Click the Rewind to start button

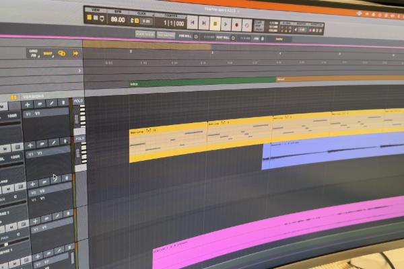coord(193,23)
